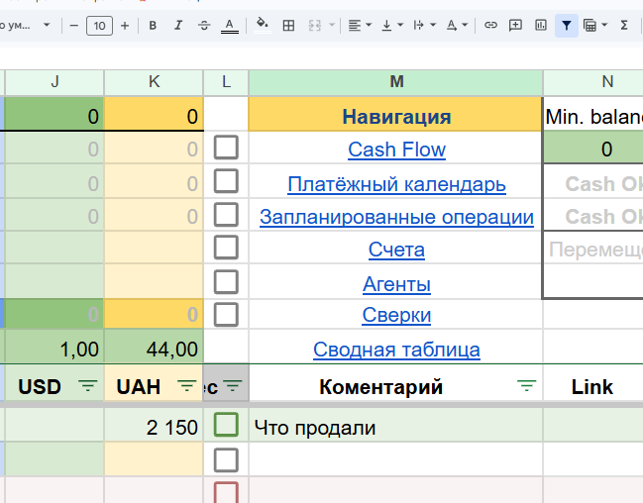Viewport: 643px width, 503px height.
Task: Toggle the filter button in toolbar
Action: (x=567, y=26)
